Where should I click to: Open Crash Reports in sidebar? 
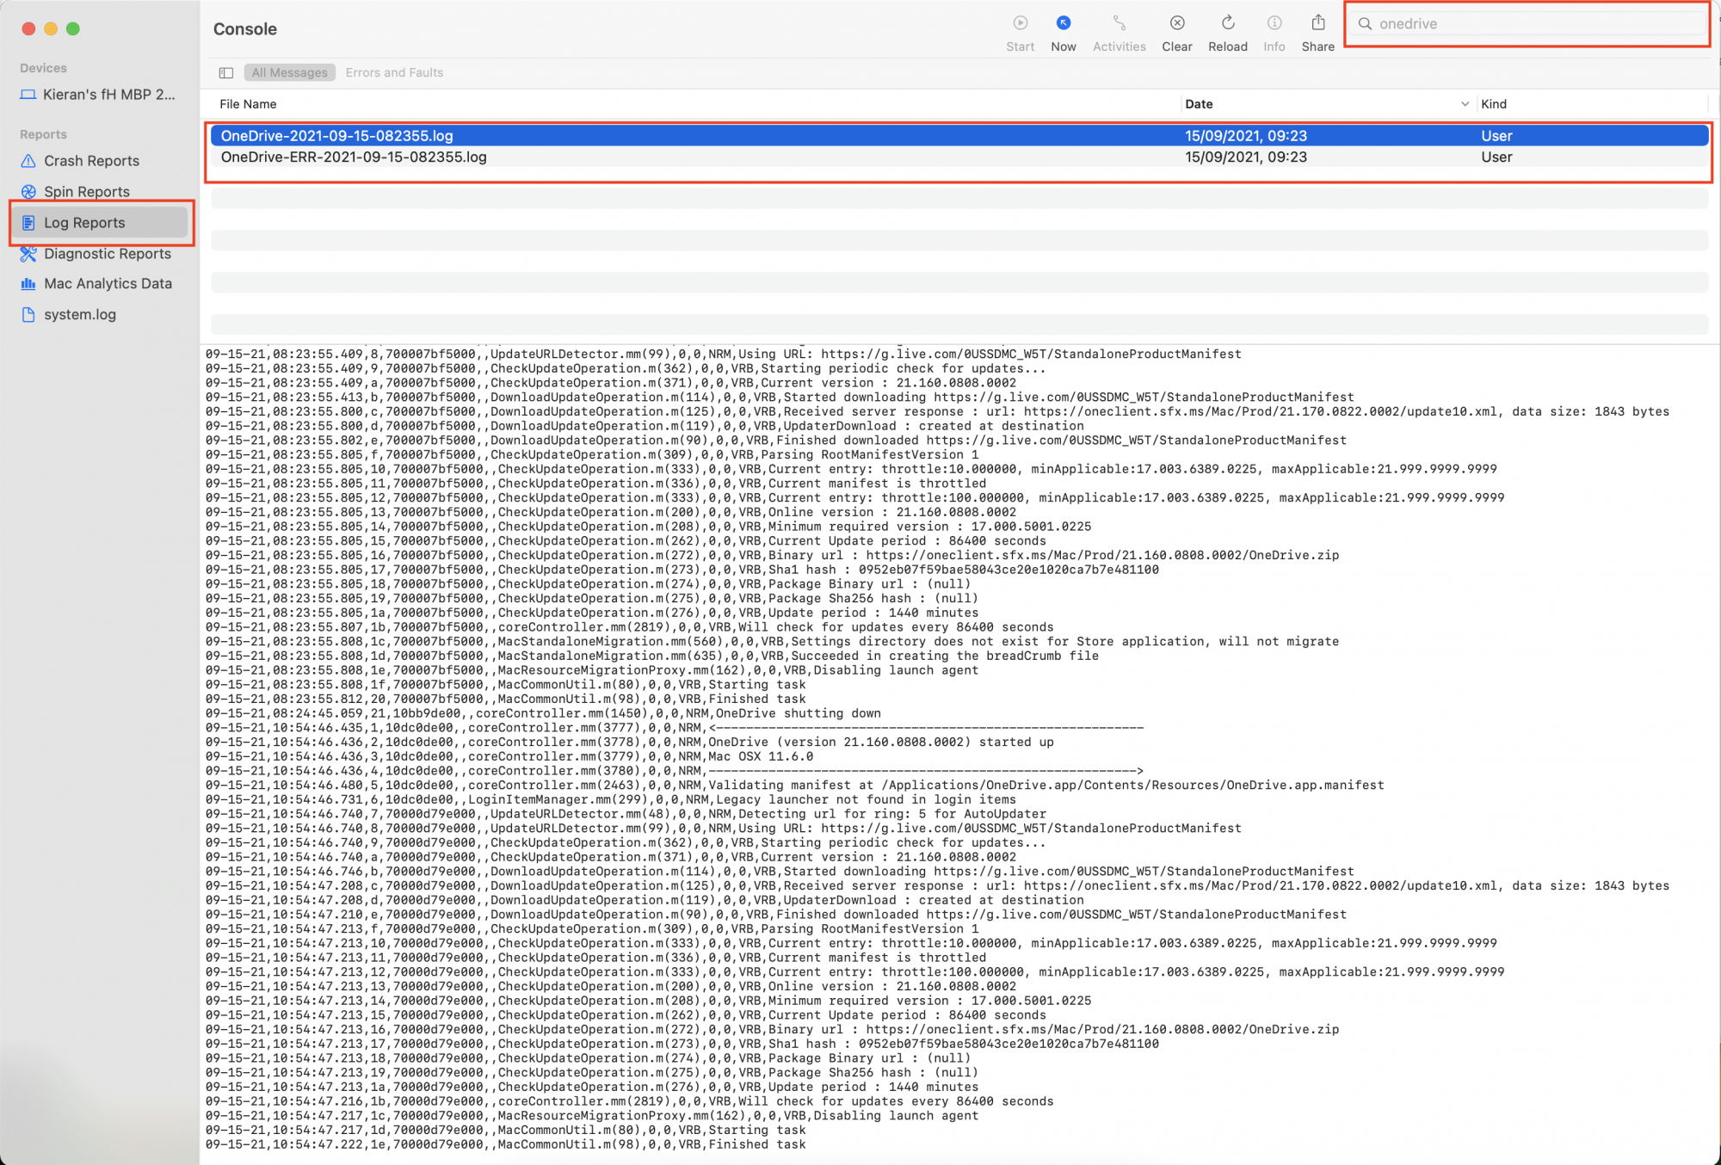91,161
